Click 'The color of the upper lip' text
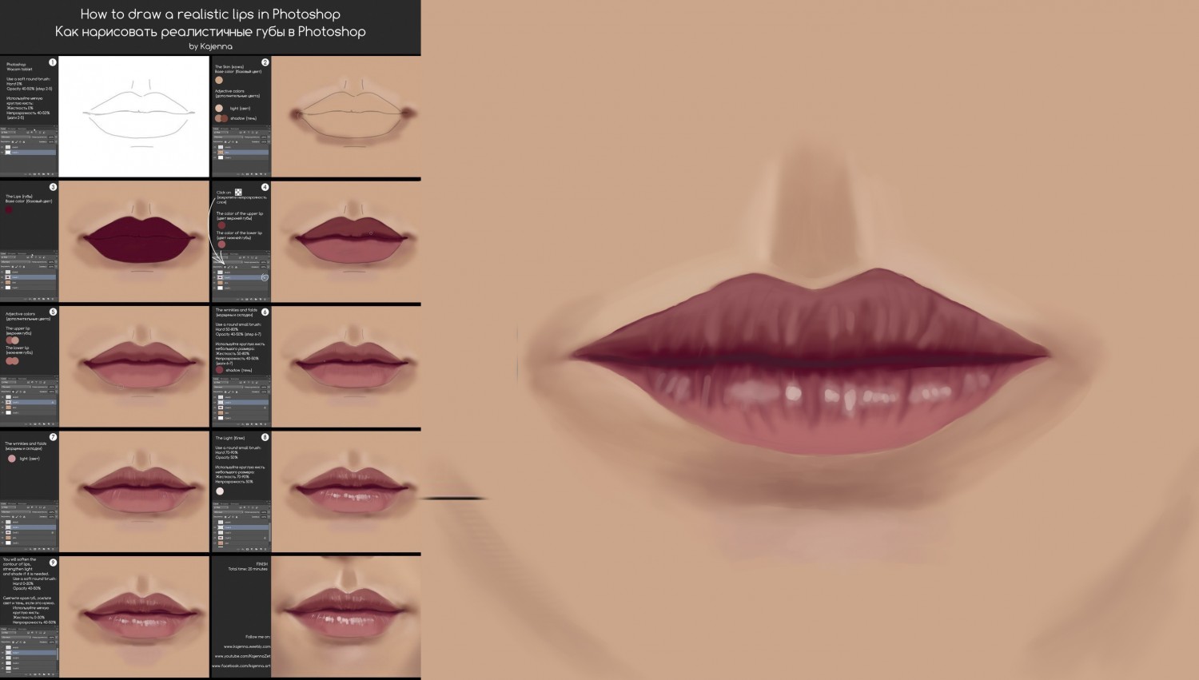1199x680 pixels. [240, 214]
